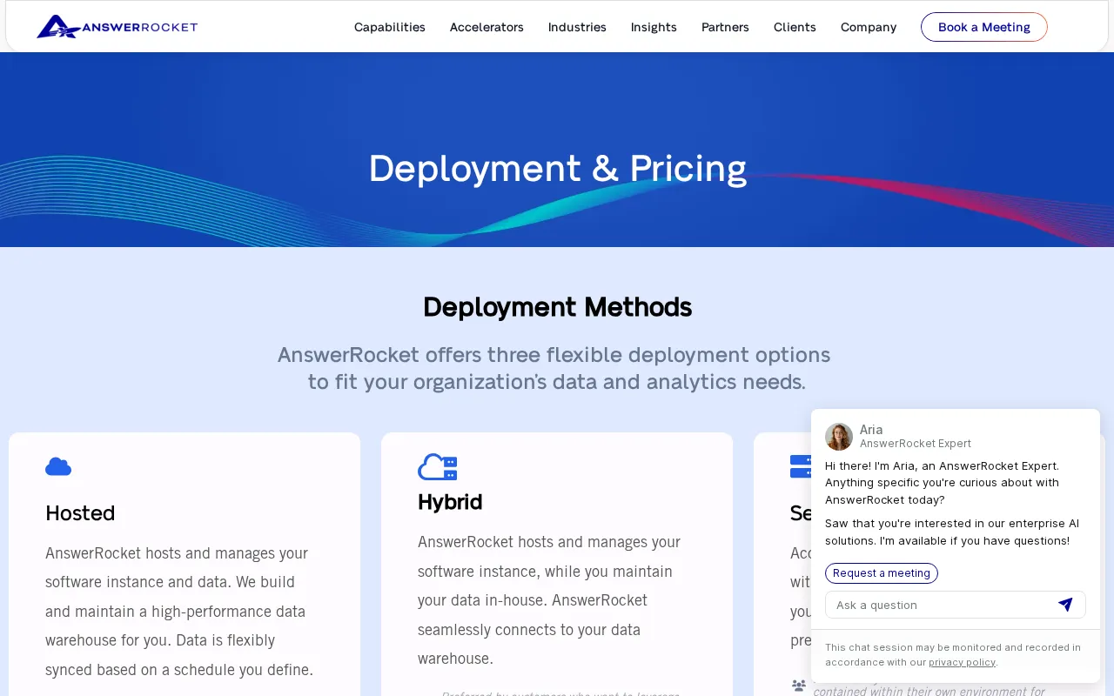The width and height of the screenshot is (1114, 696).
Task: Open the Insights menu
Action: (x=654, y=27)
